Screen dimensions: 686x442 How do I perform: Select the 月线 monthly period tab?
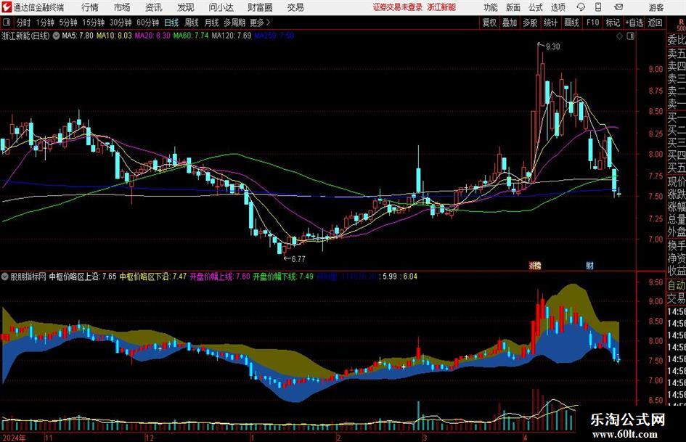[x=211, y=22]
